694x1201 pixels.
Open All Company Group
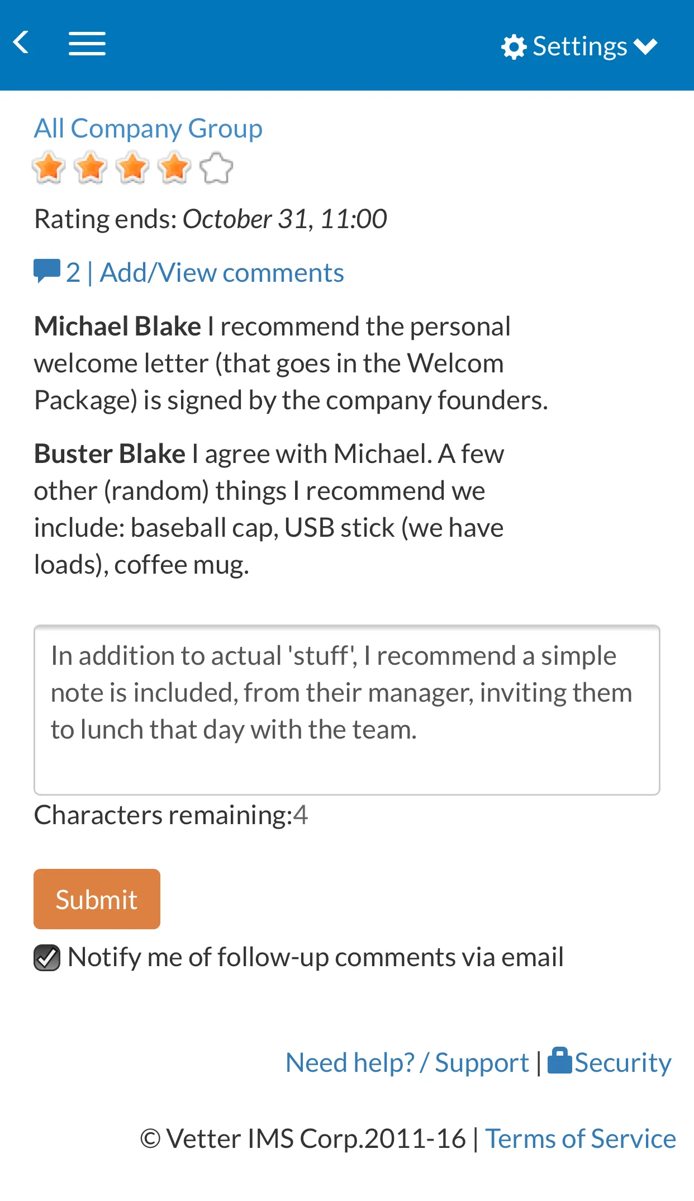click(x=148, y=128)
